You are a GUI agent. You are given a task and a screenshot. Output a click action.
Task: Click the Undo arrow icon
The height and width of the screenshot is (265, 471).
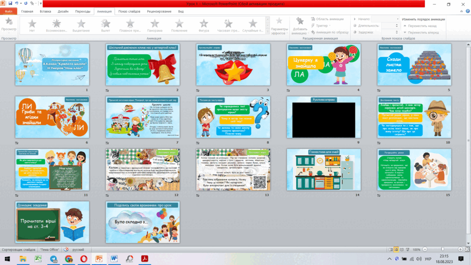[17, 4]
